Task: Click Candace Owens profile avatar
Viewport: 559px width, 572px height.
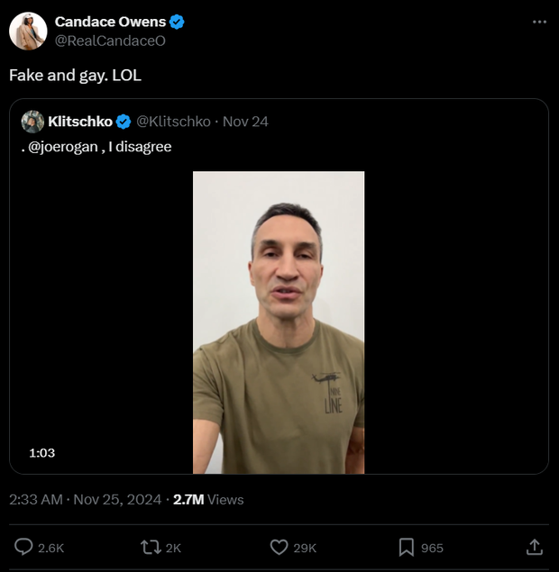Action: [28, 32]
